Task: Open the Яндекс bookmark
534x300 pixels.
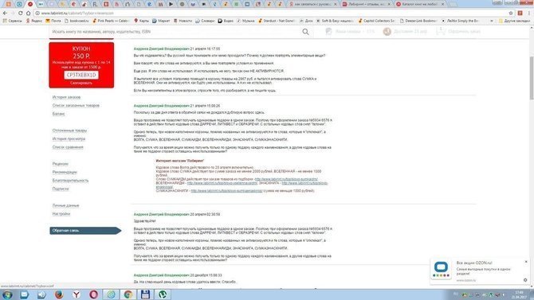Action: pos(34,21)
